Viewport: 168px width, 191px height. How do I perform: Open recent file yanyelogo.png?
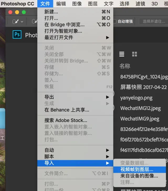[x=136, y=98]
